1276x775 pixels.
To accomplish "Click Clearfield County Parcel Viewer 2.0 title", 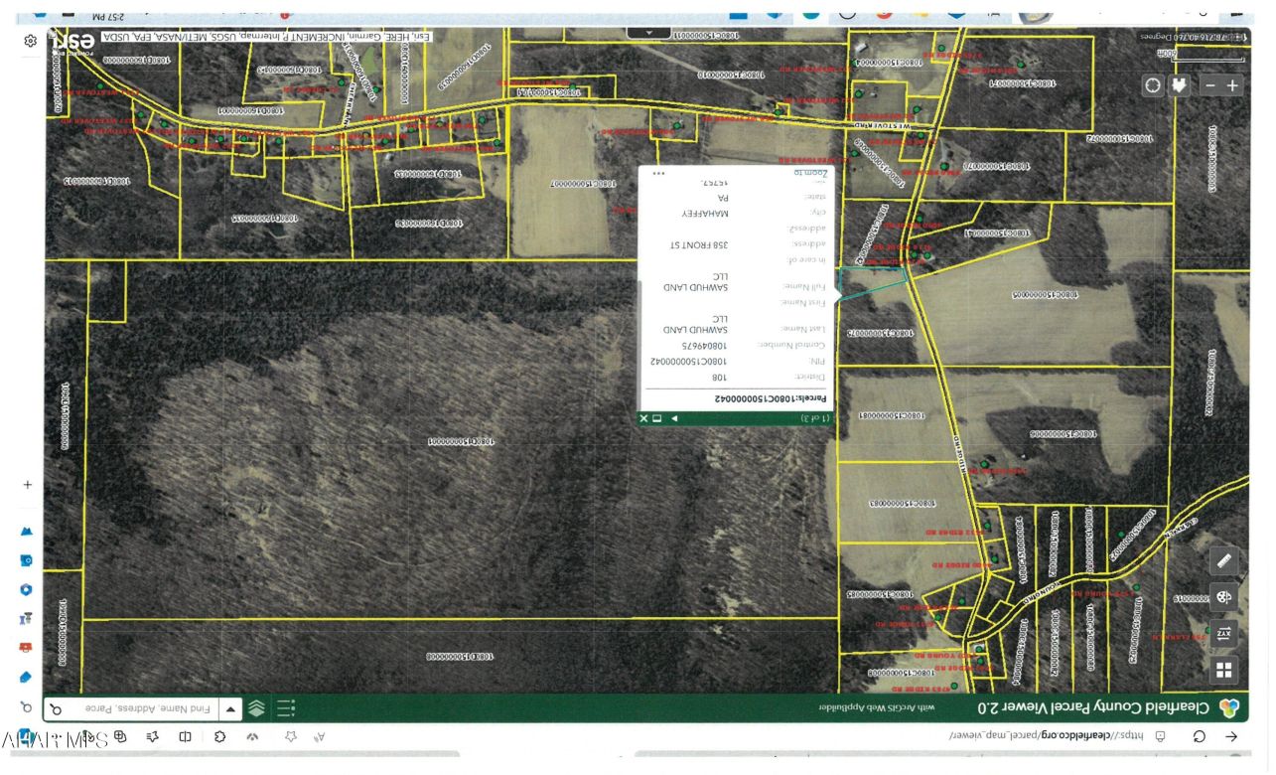I will pyautogui.click(x=1092, y=707).
